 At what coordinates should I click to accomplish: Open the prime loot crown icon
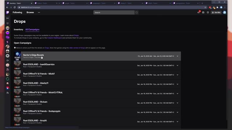(199, 13)
